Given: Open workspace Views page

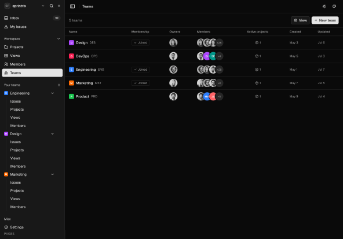Looking at the screenshot, I should click(32, 56).
